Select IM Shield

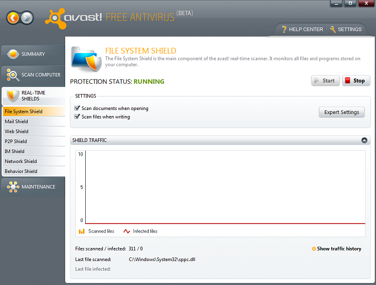[x=34, y=151]
